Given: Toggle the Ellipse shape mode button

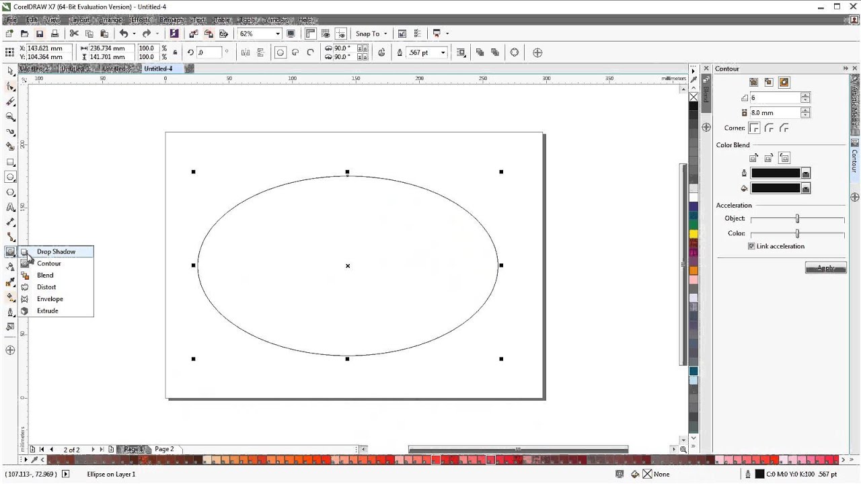Looking at the screenshot, I should click(280, 52).
